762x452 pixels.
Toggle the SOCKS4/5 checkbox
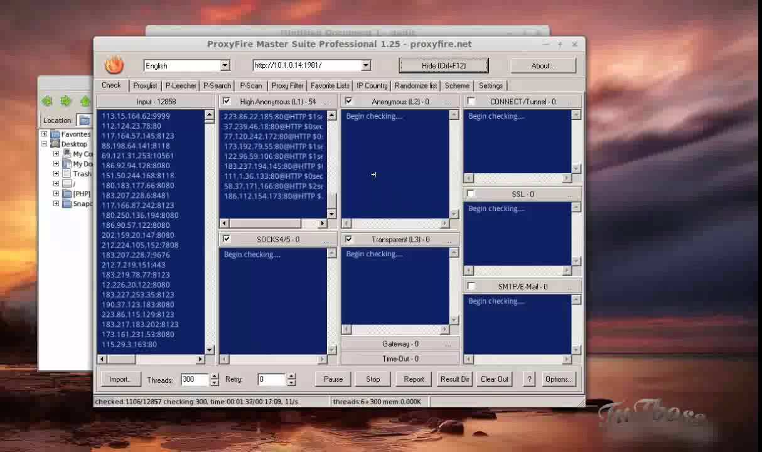227,239
